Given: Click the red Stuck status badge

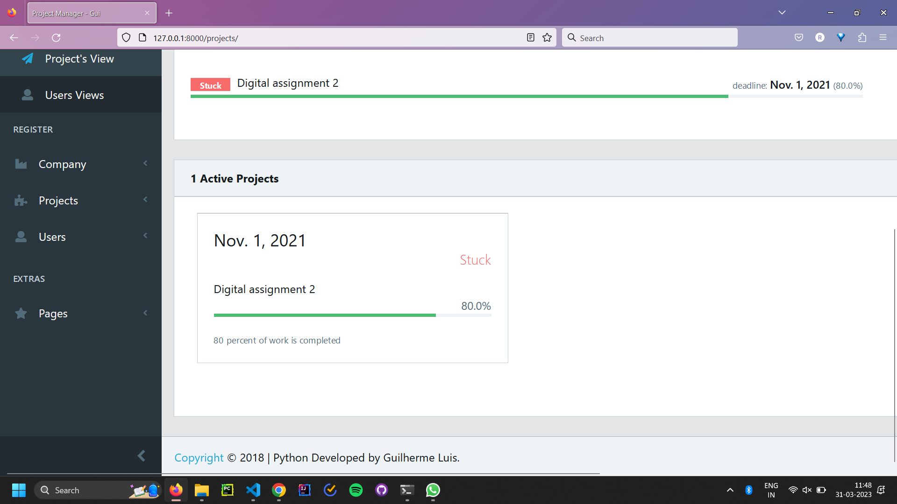Looking at the screenshot, I should [x=210, y=85].
